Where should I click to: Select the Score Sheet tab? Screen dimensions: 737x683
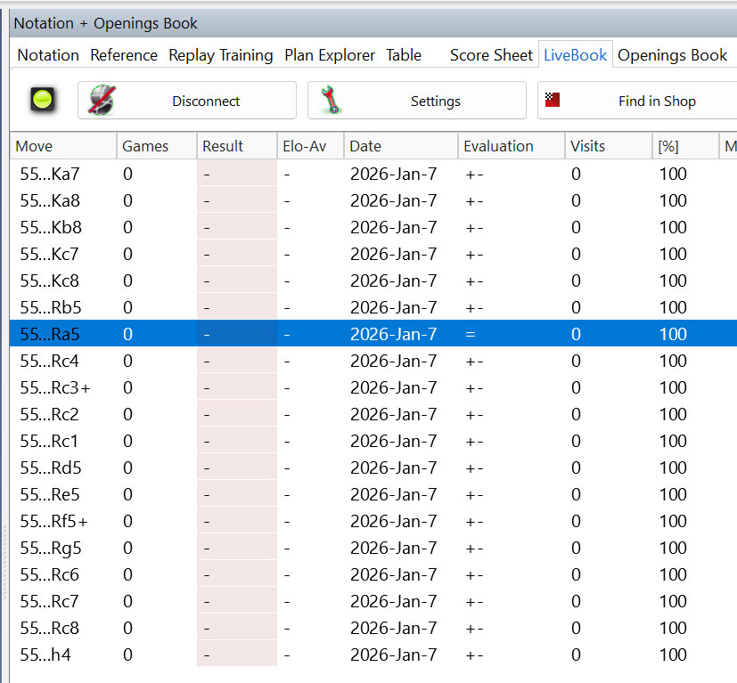coord(491,55)
